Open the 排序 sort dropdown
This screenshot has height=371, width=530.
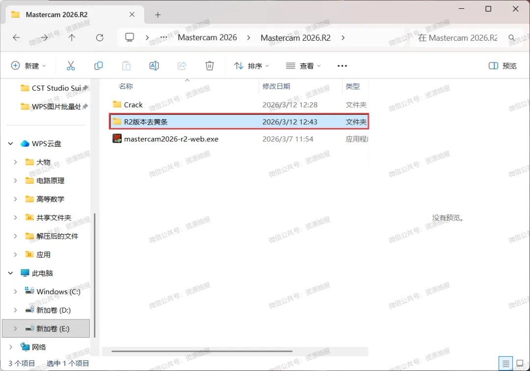pyautogui.click(x=252, y=66)
